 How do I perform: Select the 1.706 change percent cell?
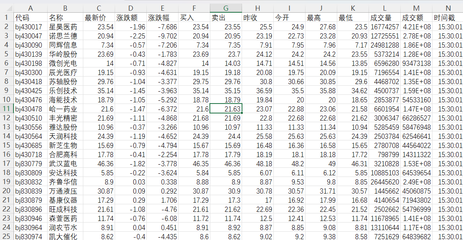162,200
